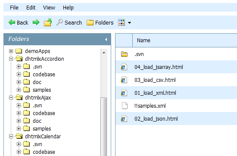Expand samples under dhtmlxAjax
This screenshot has height=156, width=237.
tap(19, 129)
